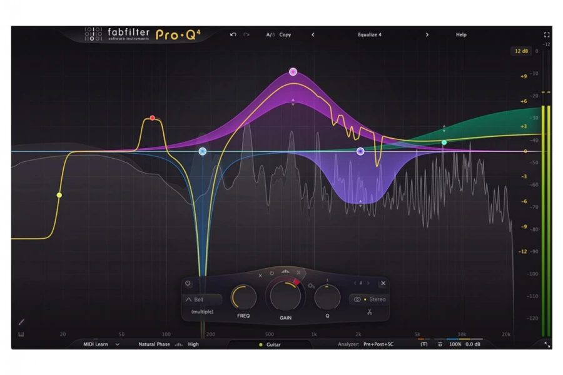563x375 pixels.
Task: Click the Guitar instance name
Action: click(x=273, y=344)
